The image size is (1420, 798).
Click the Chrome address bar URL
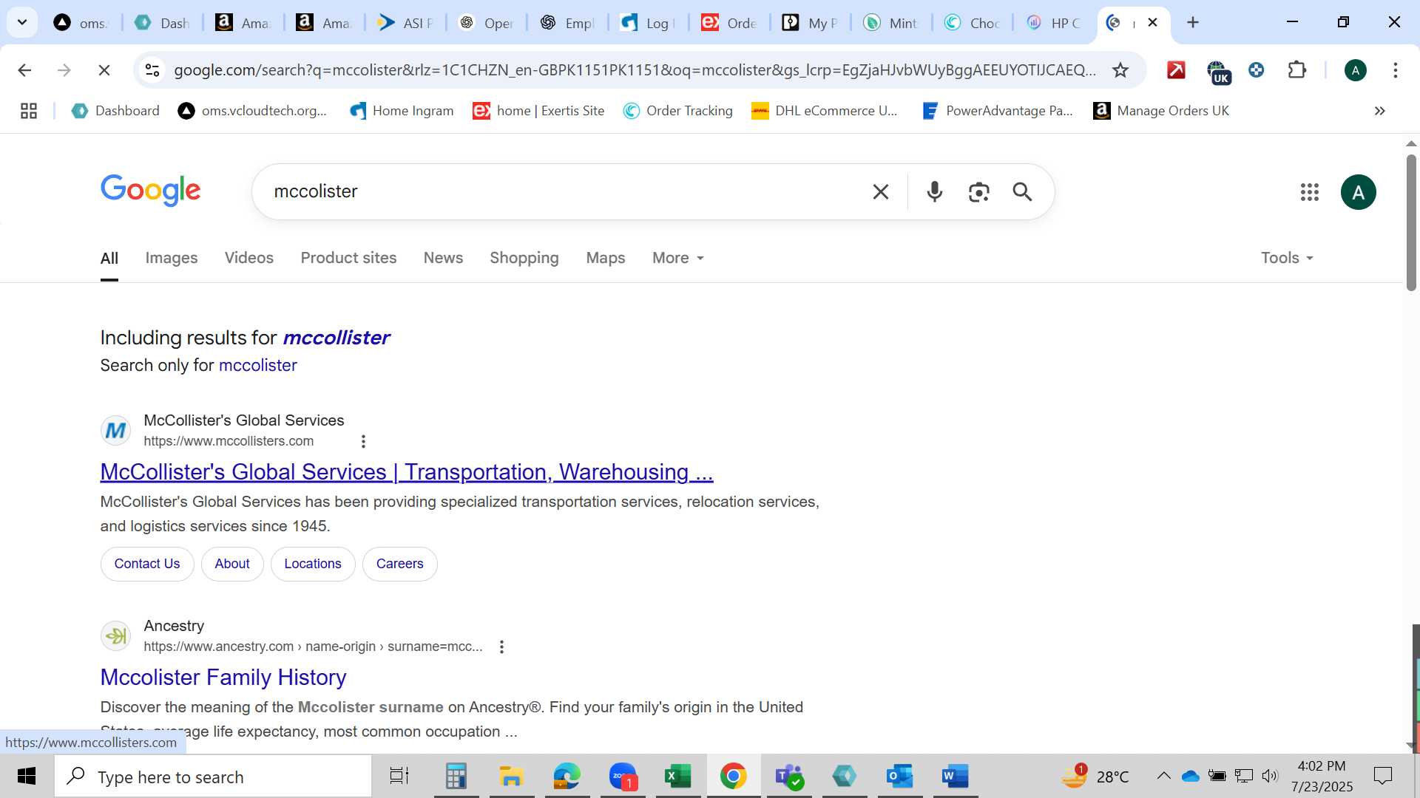[x=635, y=70]
